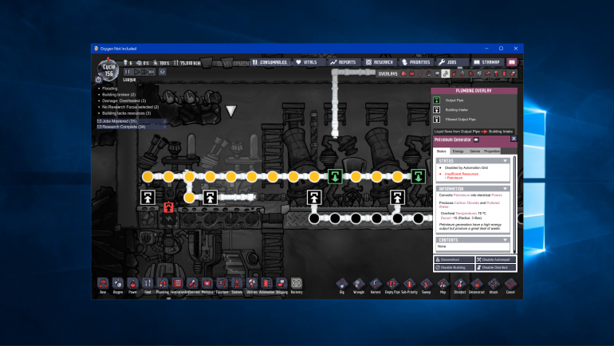614x346 pixels.
Task: Switch to the Energy tab
Action: (458, 151)
